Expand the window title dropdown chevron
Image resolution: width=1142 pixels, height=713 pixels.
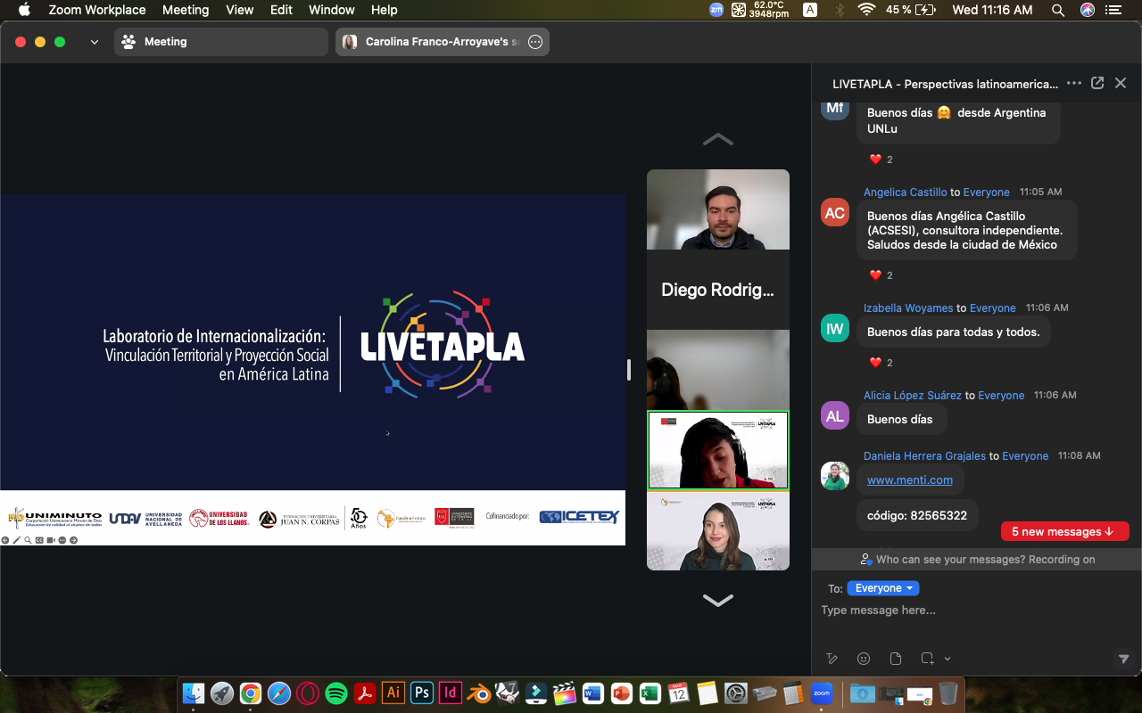(95, 42)
